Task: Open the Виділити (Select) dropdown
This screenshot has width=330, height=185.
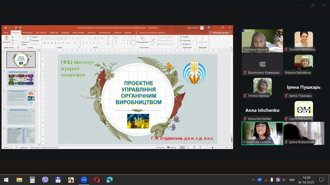Action: (x=186, y=44)
